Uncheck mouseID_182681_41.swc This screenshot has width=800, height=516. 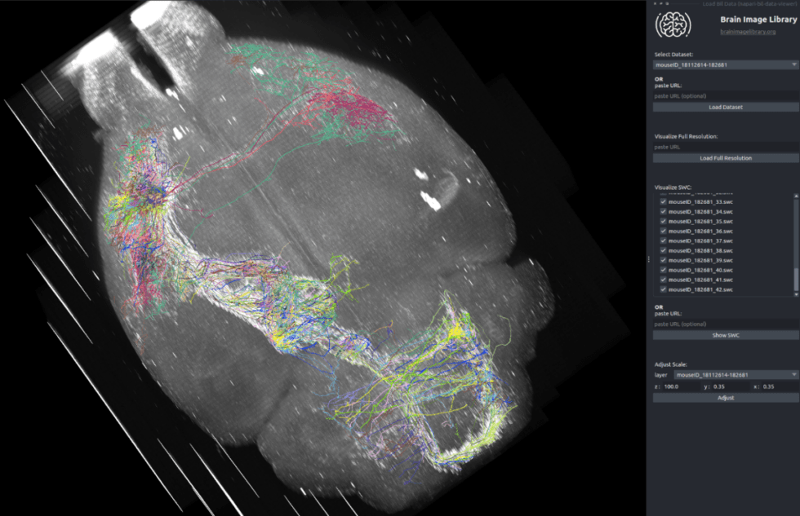pyautogui.click(x=663, y=280)
